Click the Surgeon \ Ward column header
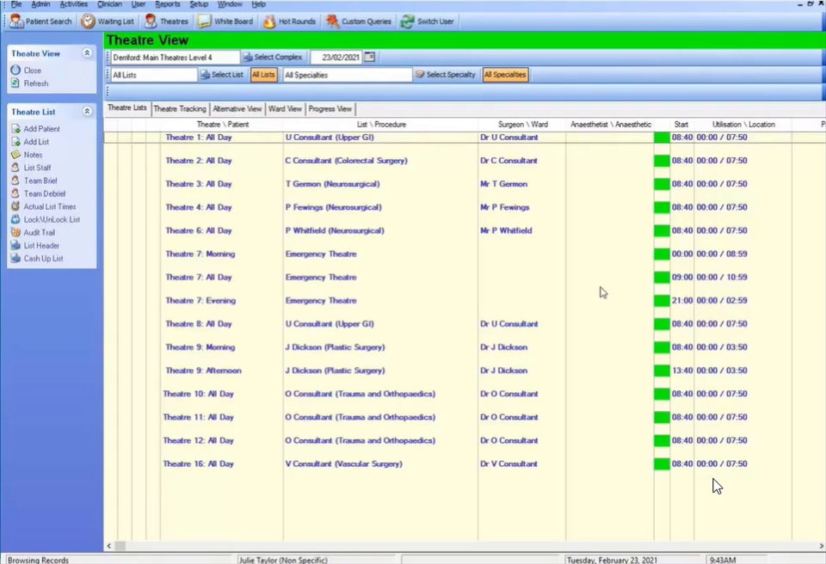 (522, 125)
